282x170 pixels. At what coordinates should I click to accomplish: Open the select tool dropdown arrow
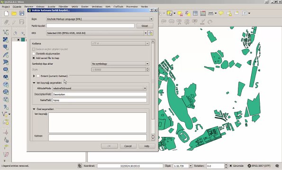174,13
